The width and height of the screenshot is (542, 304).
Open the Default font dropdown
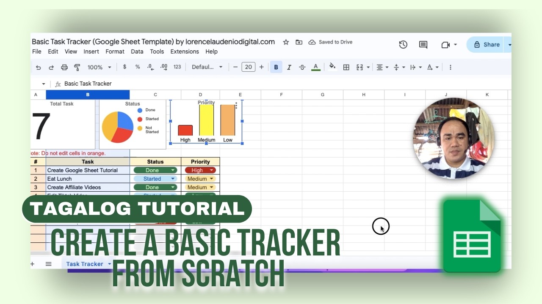pos(207,67)
